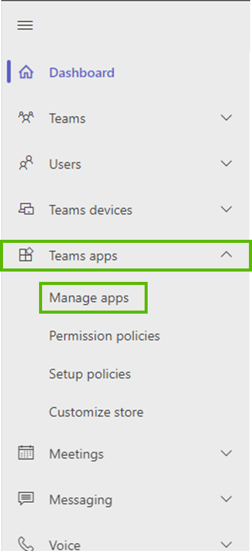The width and height of the screenshot is (252, 551).
Task: Click the Voice phone icon
Action: pos(26,543)
